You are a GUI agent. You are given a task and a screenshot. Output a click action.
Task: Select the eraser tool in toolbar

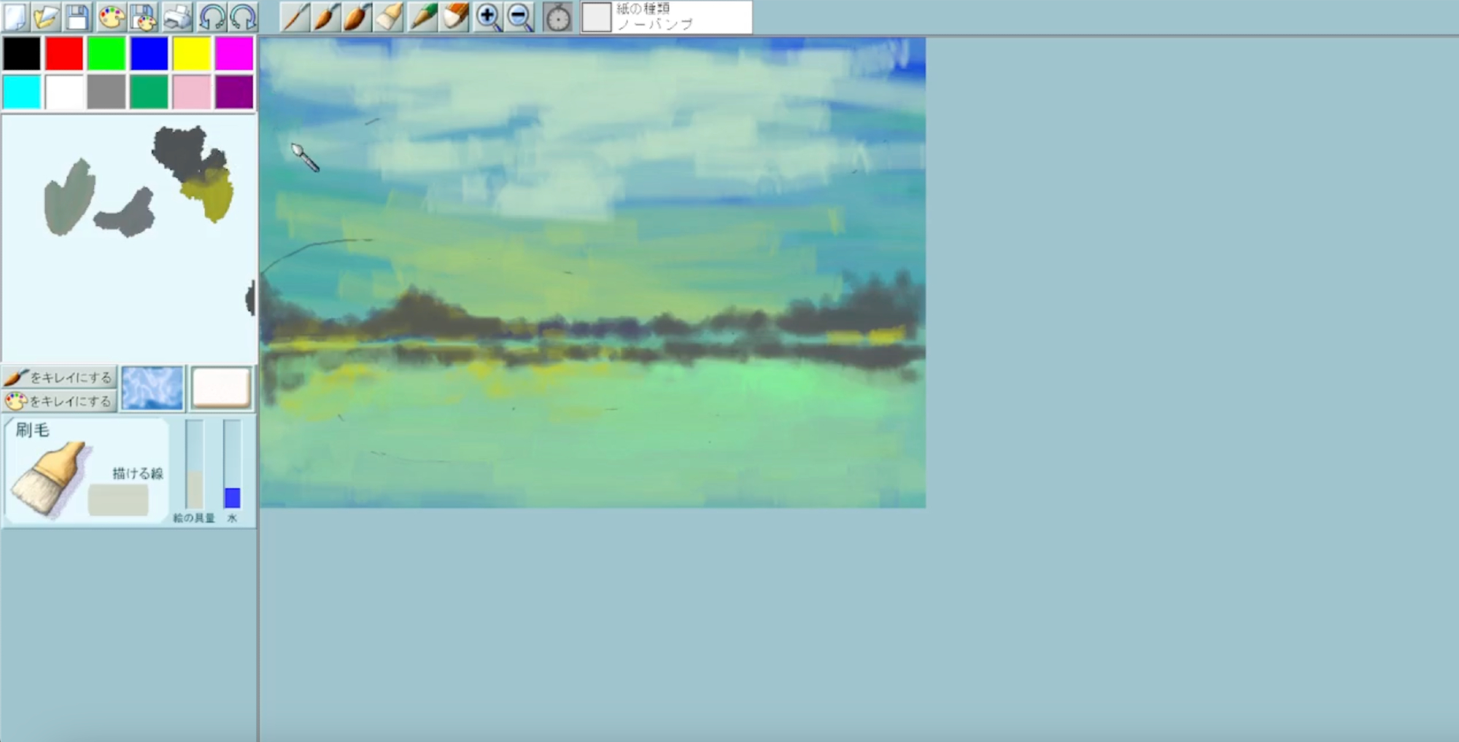[x=455, y=17]
